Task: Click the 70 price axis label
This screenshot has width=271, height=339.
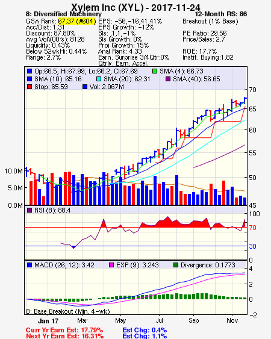Action: click(x=252, y=90)
